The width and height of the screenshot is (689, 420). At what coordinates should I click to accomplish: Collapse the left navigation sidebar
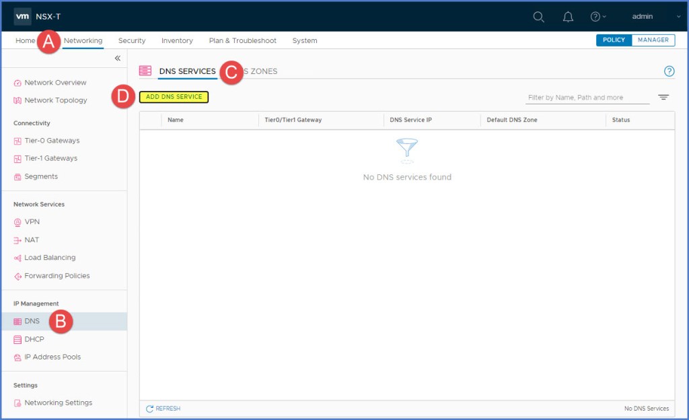pyautogui.click(x=118, y=59)
